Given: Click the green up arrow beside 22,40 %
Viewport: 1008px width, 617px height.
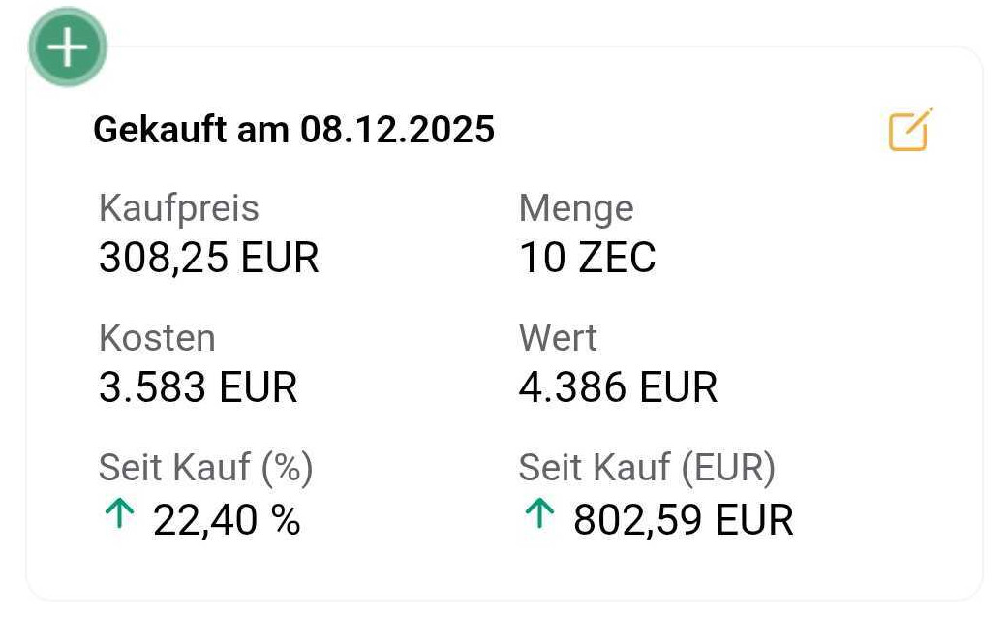Looking at the screenshot, I should coord(118,515).
